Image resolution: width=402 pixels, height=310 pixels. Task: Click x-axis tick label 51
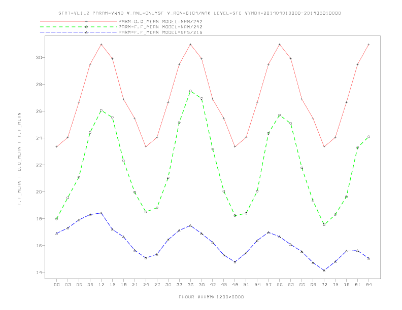[x=246, y=285]
